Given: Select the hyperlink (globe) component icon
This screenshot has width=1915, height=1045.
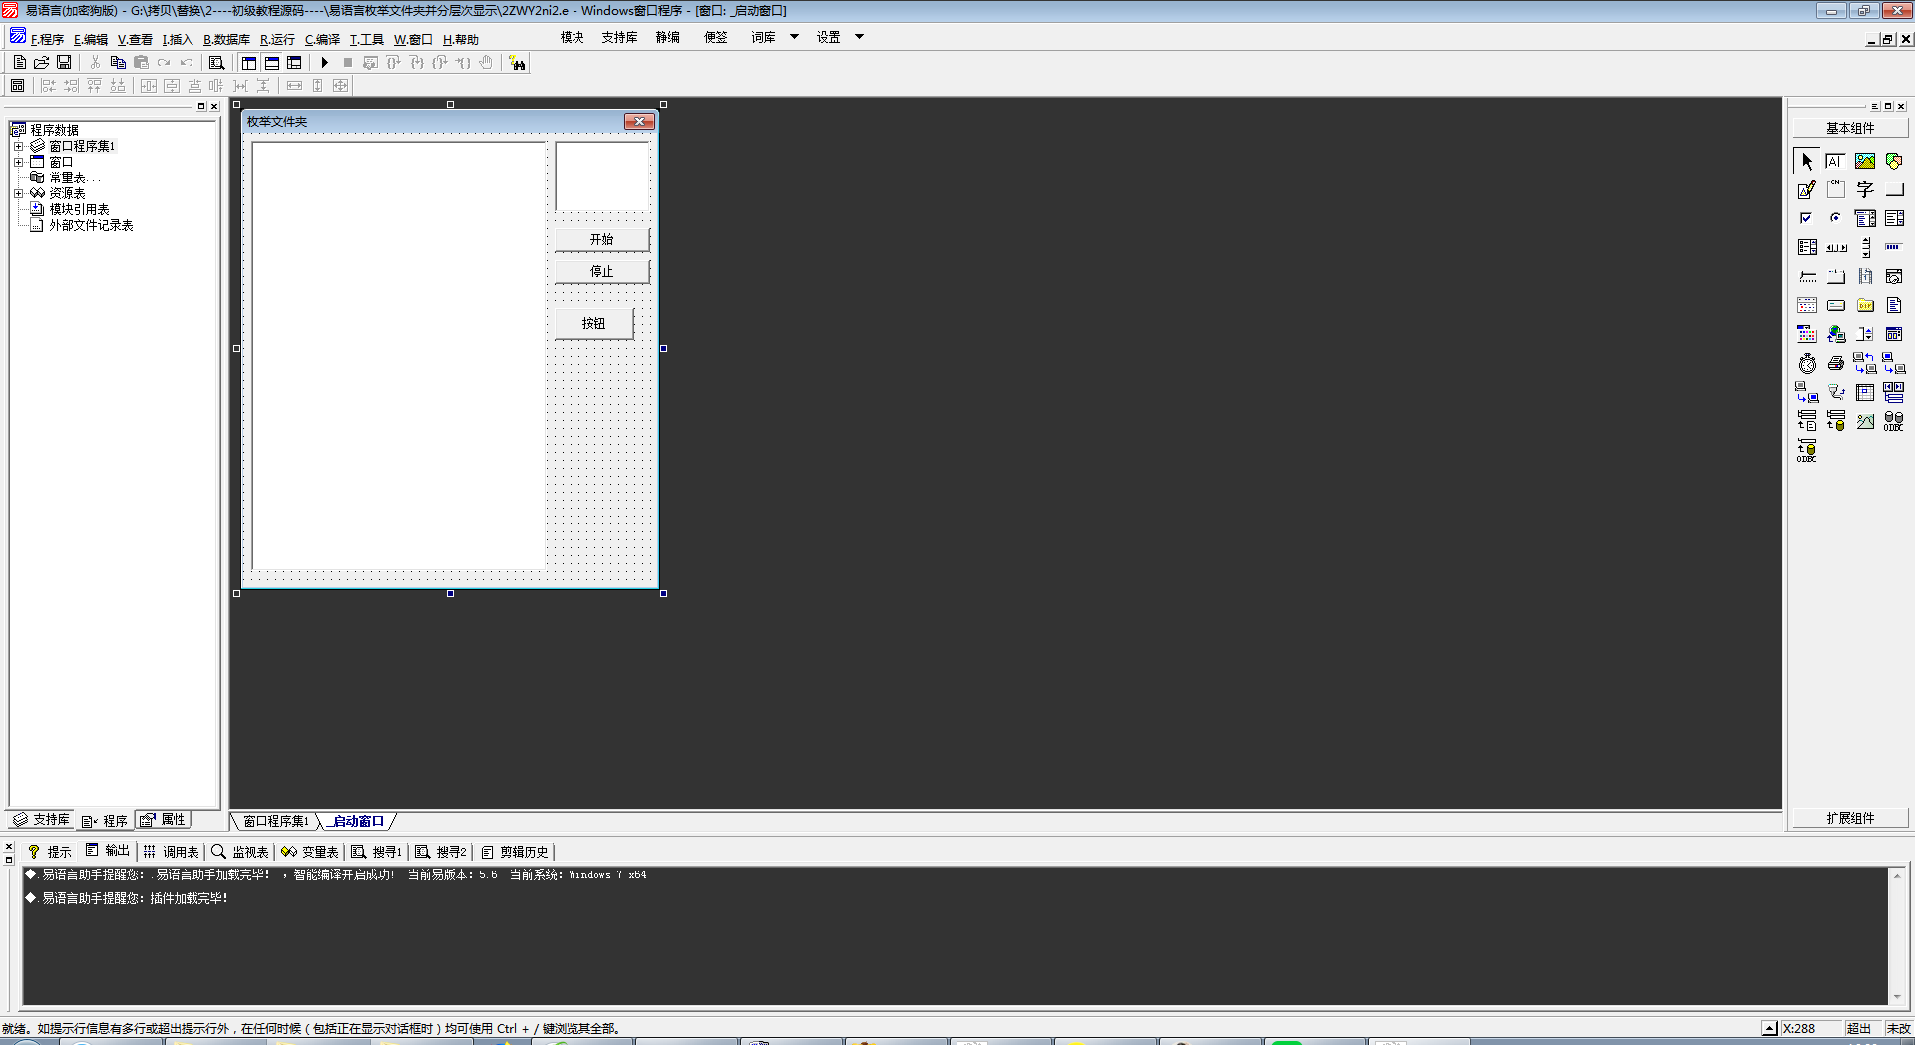Looking at the screenshot, I should (x=1836, y=334).
